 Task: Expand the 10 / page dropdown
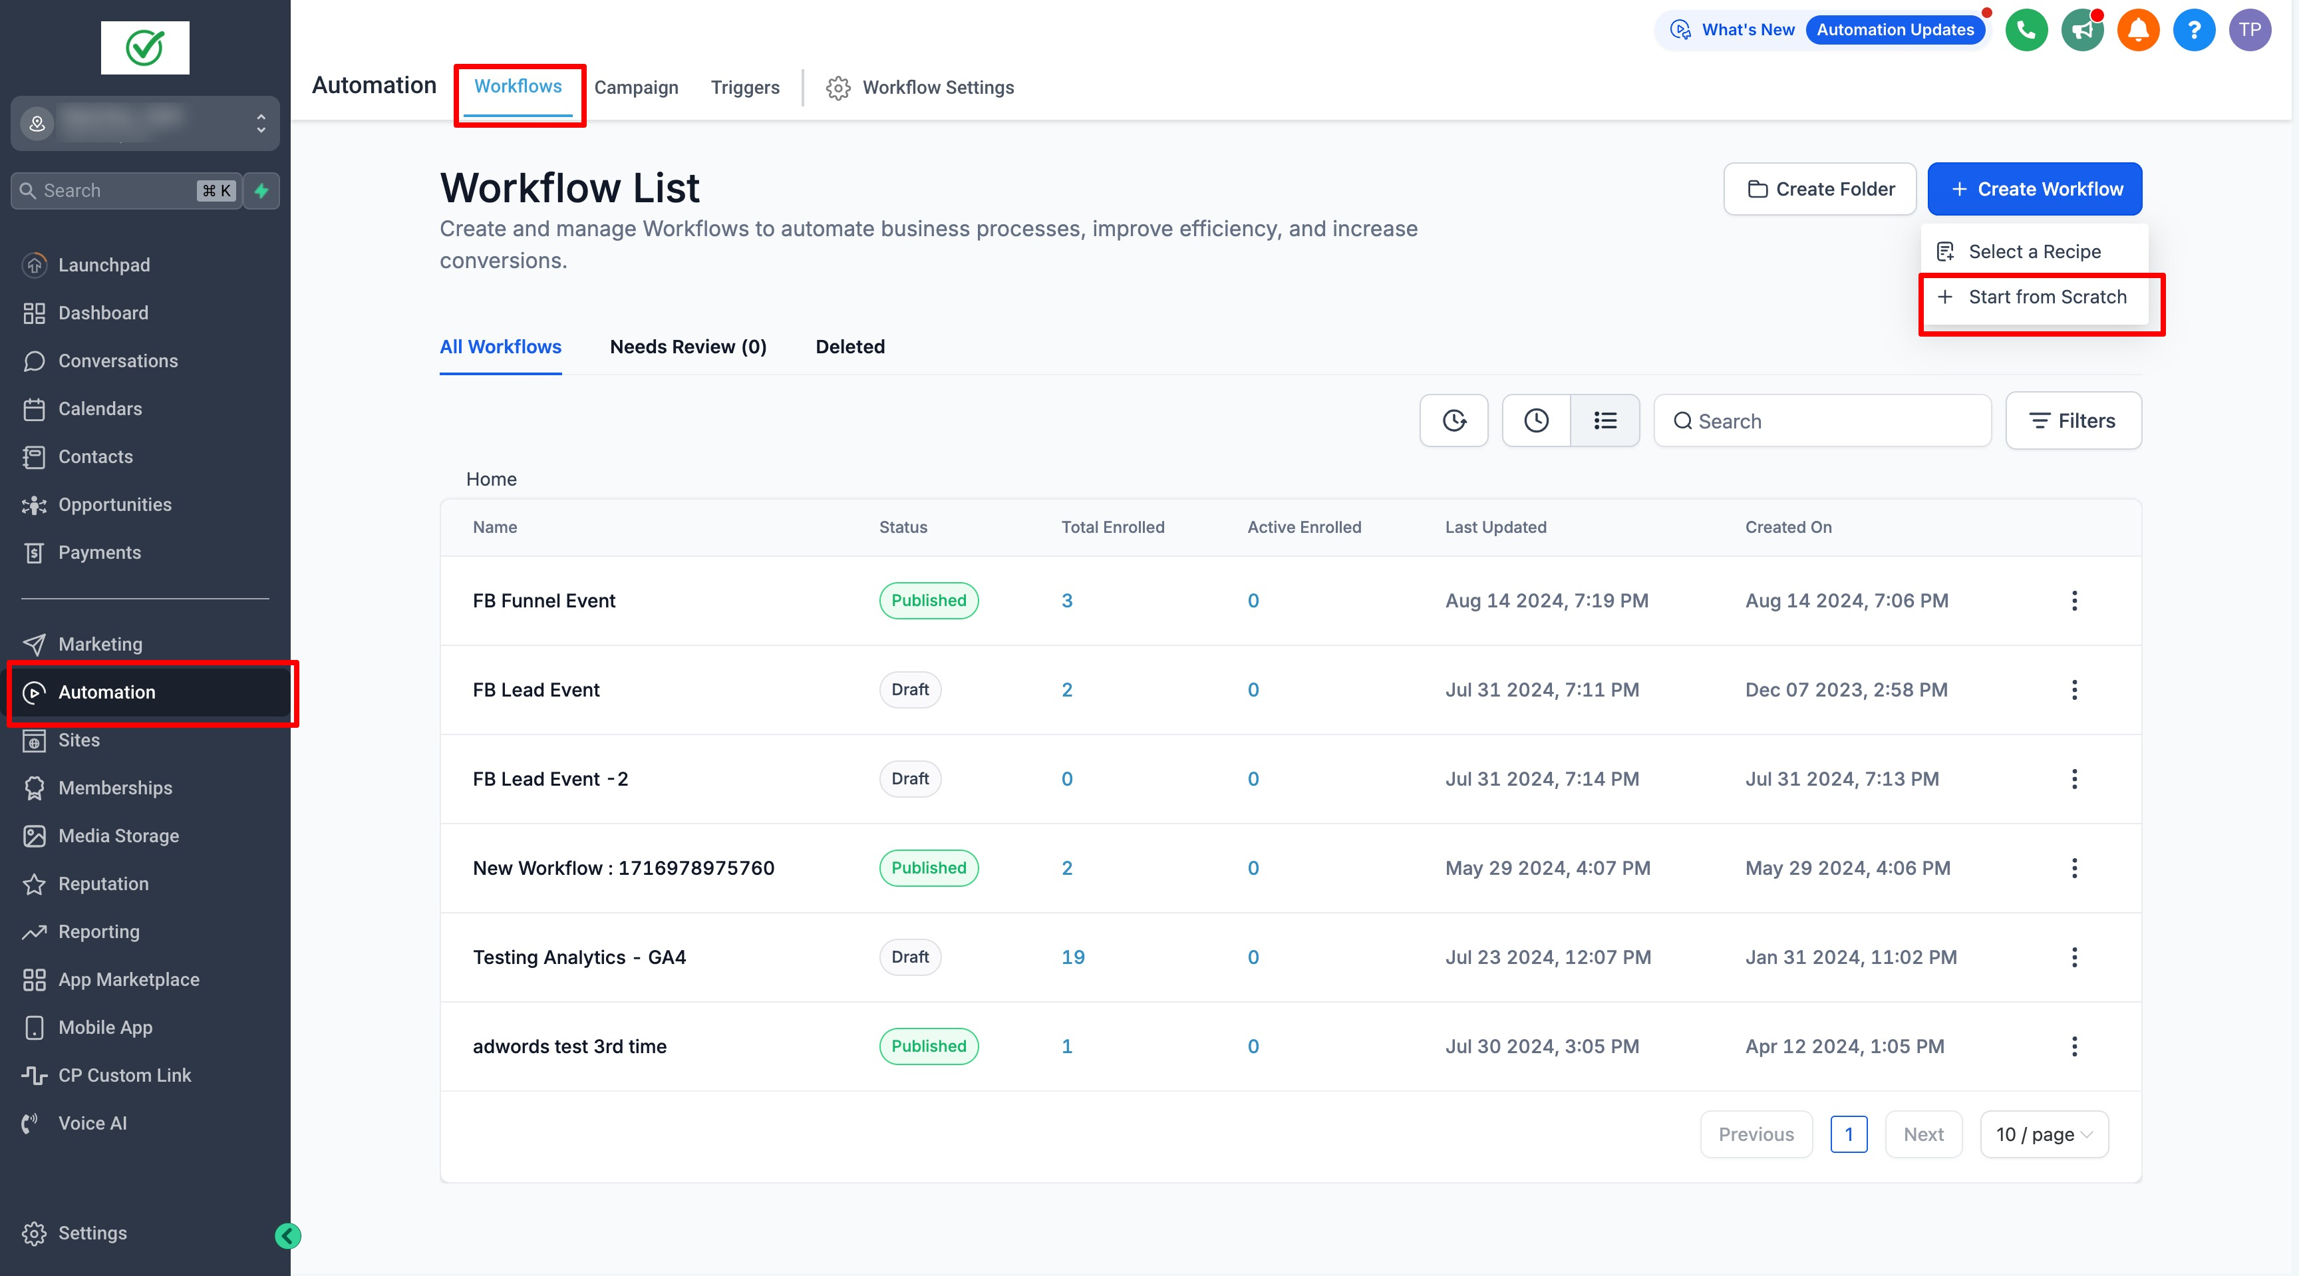tap(2044, 1134)
